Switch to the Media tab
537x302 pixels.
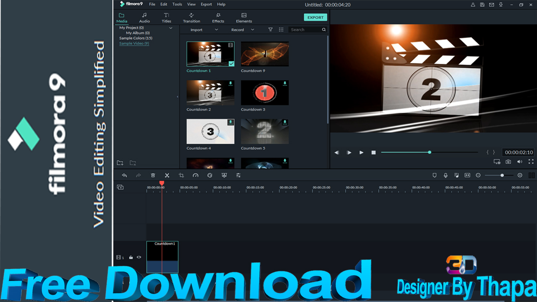(x=122, y=18)
